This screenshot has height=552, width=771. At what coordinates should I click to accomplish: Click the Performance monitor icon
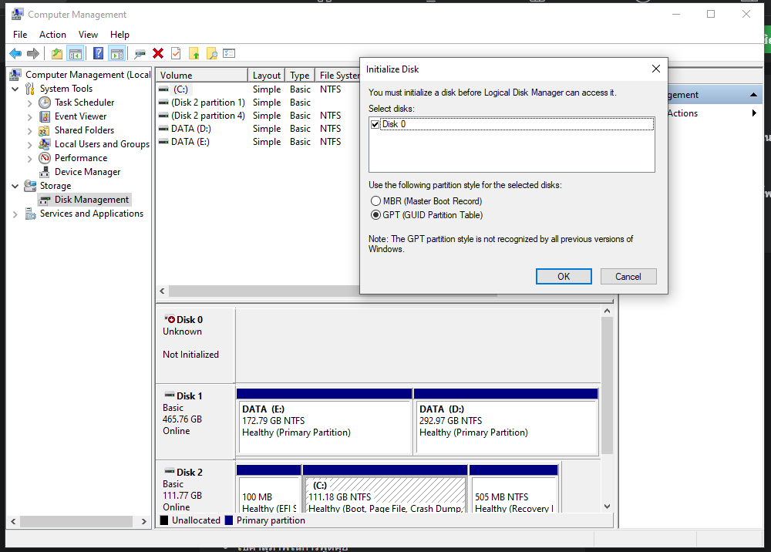45,158
